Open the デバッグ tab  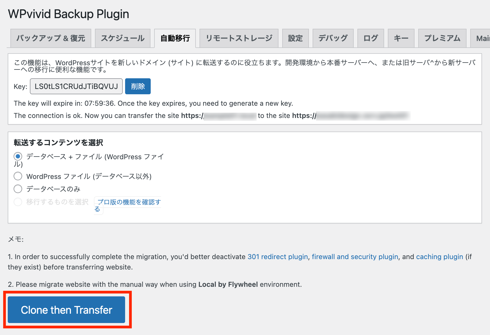point(333,38)
